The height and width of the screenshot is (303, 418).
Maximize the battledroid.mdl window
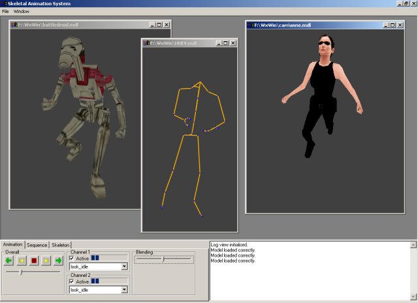coord(159,25)
